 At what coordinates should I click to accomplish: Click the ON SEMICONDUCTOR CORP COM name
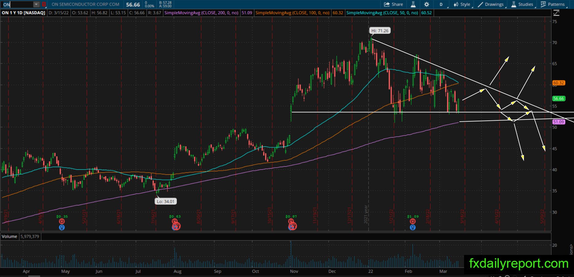click(85, 4)
